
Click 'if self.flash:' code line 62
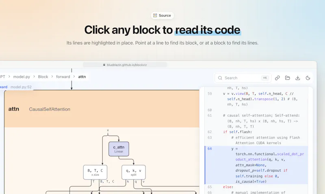238,132
